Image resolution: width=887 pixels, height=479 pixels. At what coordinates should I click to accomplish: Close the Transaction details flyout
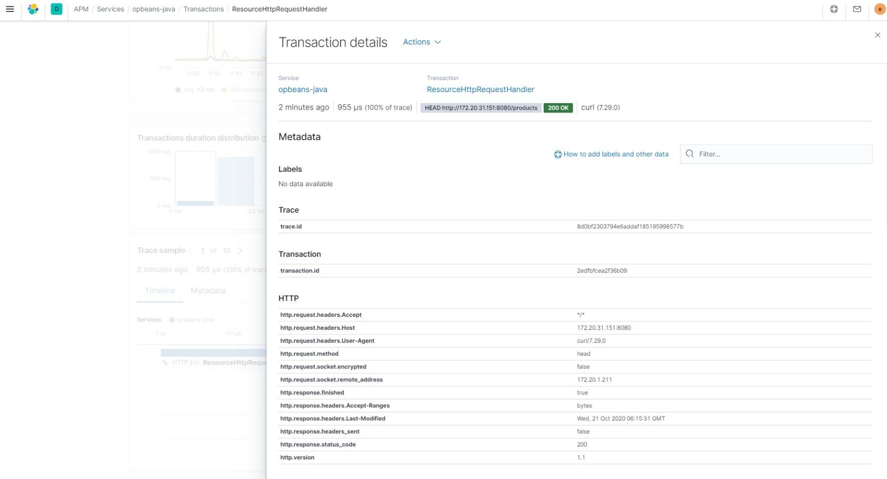click(x=877, y=35)
